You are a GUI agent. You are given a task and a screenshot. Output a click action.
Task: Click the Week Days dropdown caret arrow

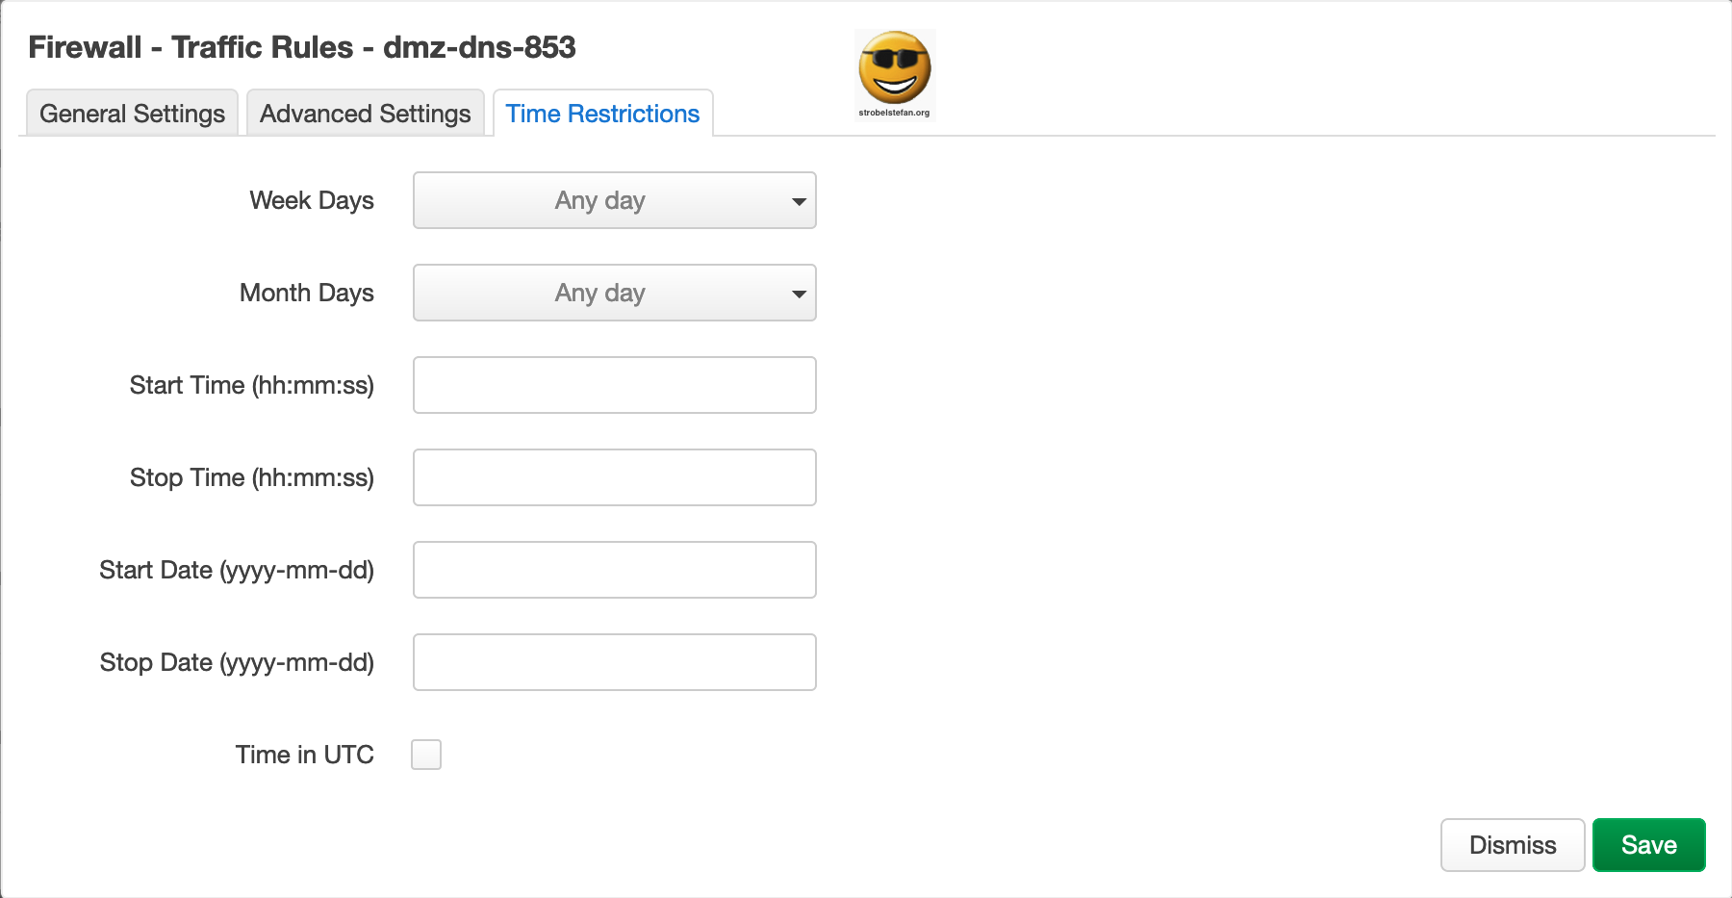point(798,201)
